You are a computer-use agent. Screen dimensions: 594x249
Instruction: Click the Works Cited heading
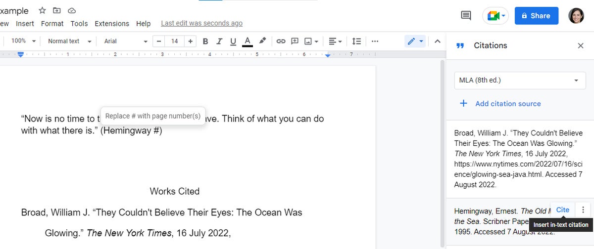tap(175, 191)
